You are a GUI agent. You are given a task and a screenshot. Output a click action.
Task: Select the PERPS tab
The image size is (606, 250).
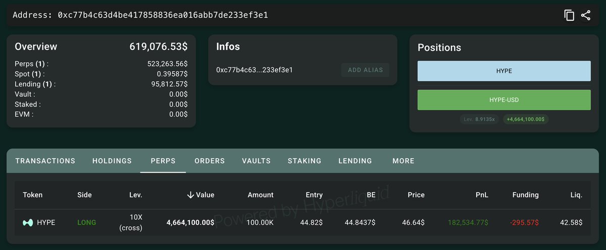163,161
